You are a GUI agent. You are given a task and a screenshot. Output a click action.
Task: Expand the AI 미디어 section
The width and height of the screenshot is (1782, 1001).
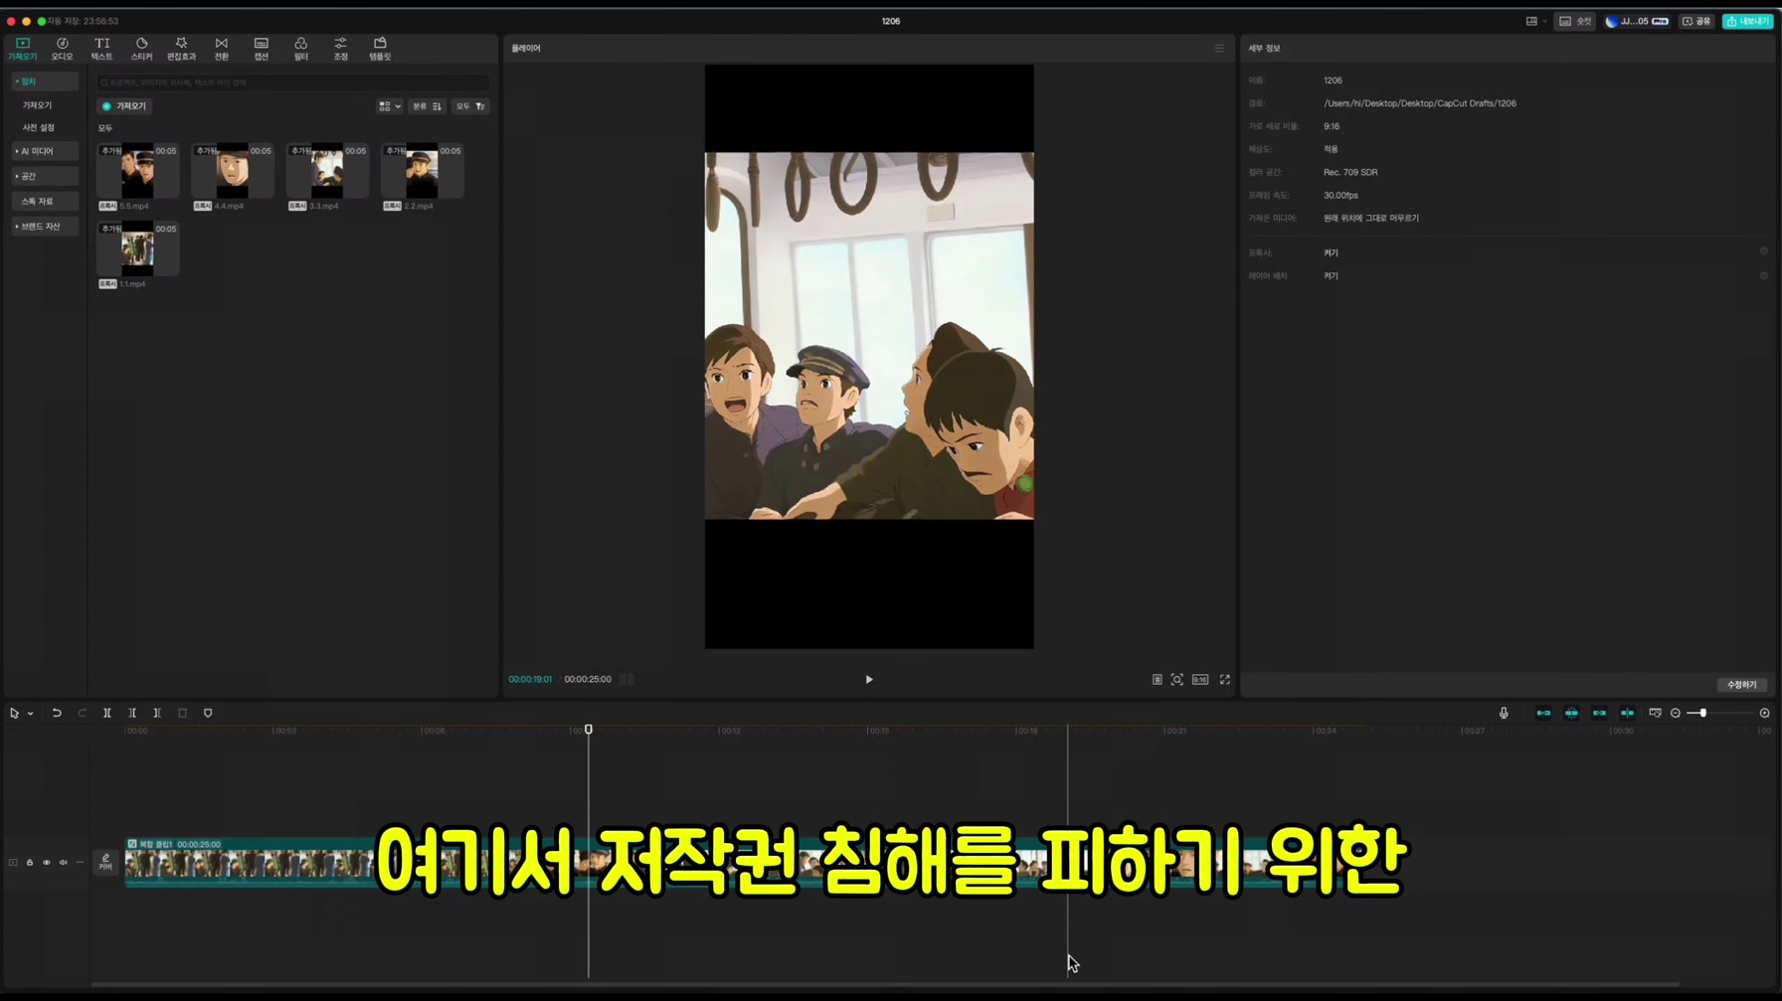[x=44, y=151]
